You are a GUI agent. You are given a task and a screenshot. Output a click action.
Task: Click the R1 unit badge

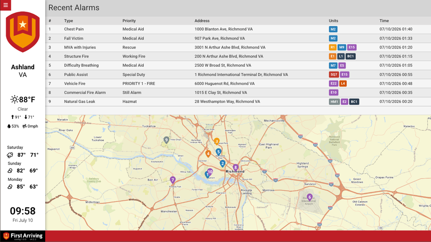click(333, 47)
